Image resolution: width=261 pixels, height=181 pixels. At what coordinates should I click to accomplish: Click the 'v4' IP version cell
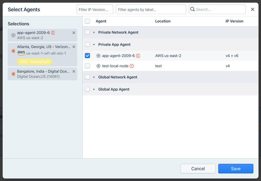tap(227, 66)
